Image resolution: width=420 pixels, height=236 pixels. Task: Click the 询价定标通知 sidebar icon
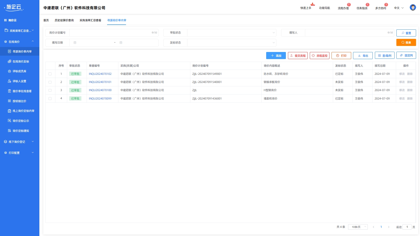pos(9,130)
